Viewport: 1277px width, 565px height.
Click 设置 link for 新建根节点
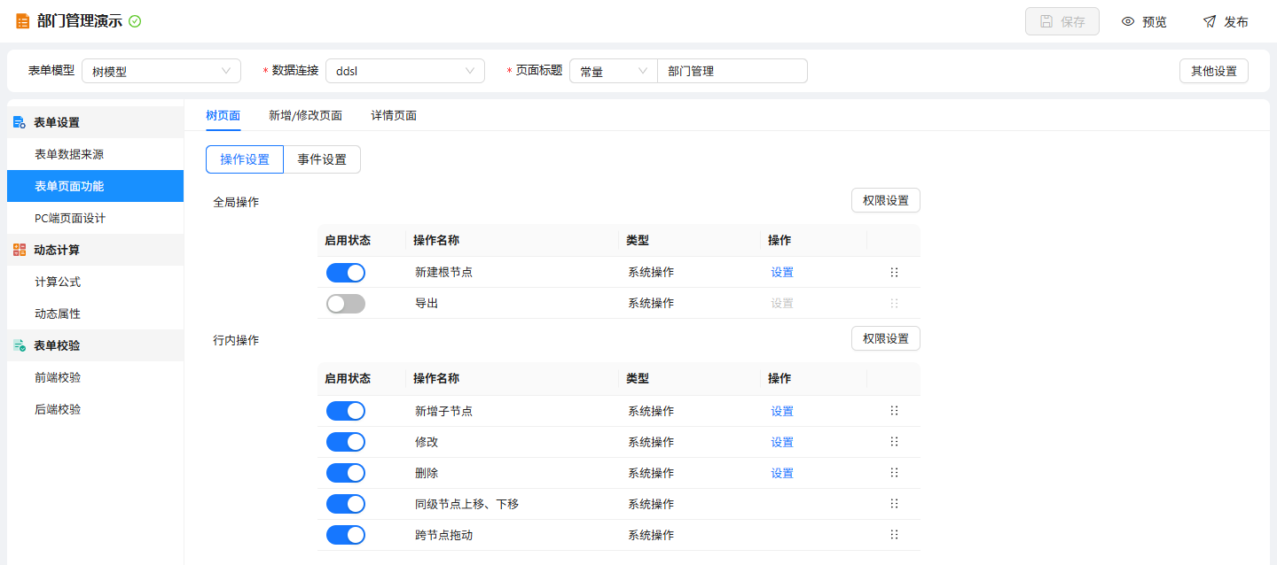(782, 272)
